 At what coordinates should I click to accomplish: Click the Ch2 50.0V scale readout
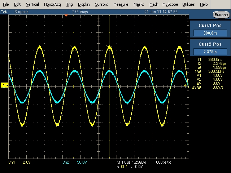coord(75,162)
